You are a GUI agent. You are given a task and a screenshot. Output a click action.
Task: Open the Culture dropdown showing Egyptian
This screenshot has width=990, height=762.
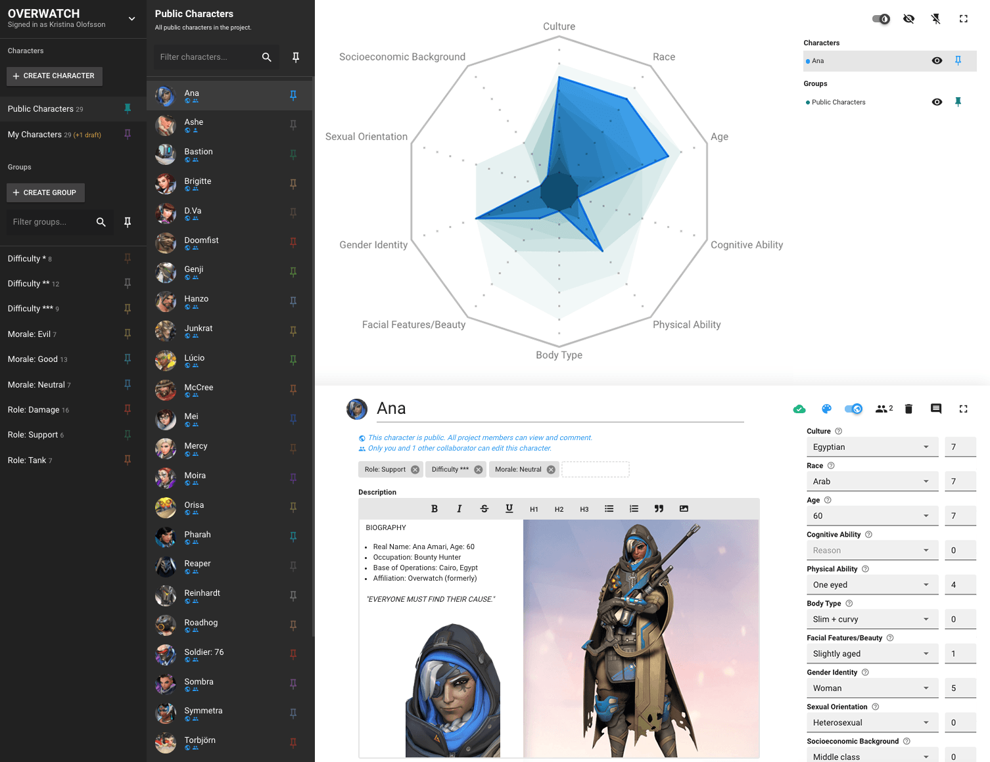tap(872, 447)
